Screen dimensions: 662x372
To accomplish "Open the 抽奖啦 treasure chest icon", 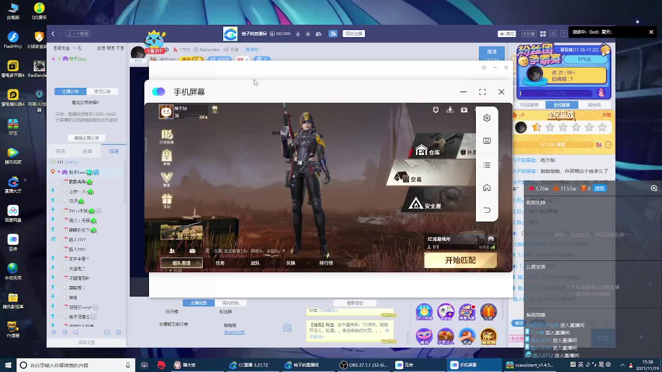I will coord(488,337).
